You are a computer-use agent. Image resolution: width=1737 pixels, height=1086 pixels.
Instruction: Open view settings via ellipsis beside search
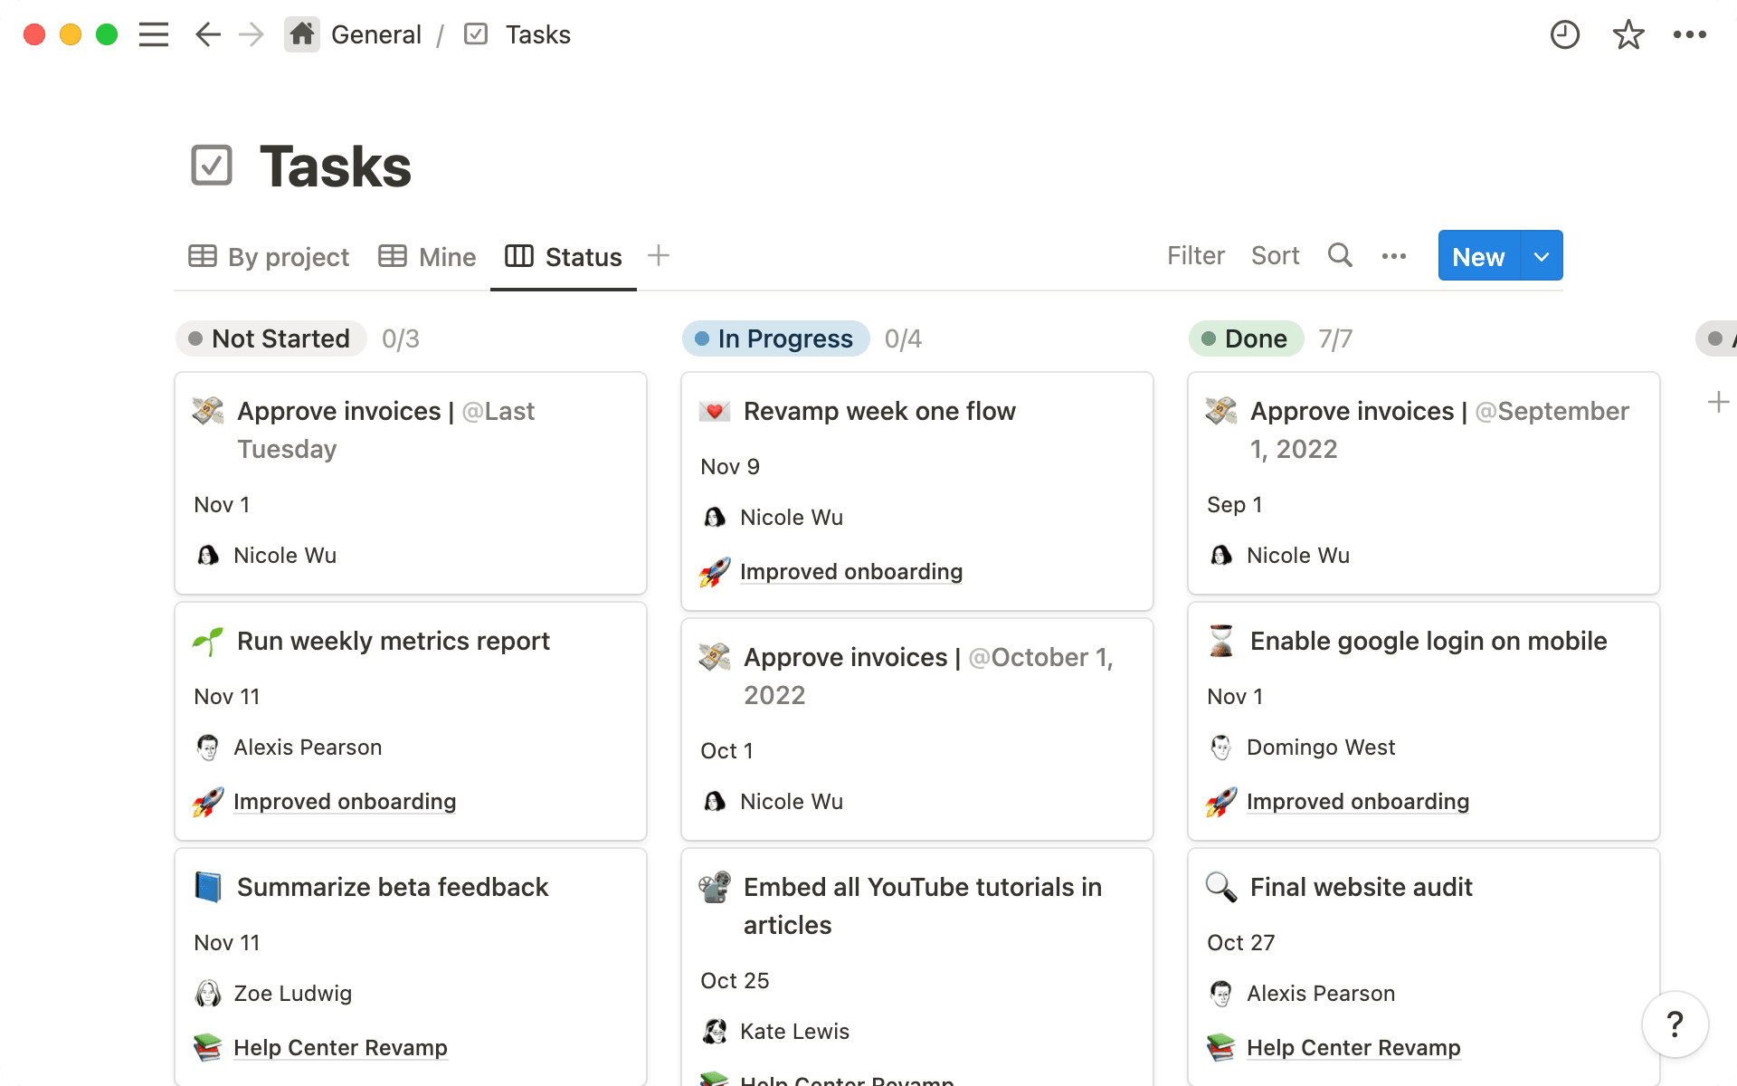tap(1394, 256)
